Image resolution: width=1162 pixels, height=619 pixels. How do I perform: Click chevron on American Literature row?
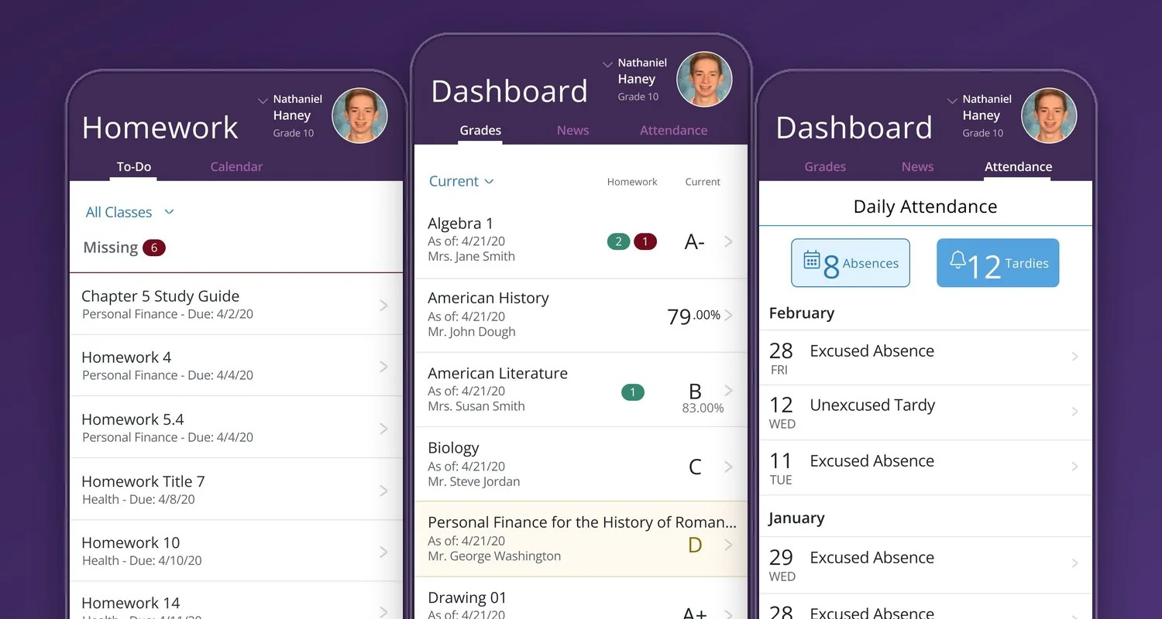point(728,389)
